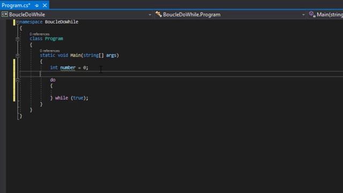
Task: Click the method icon beside Main(string
Action: [312, 14]
